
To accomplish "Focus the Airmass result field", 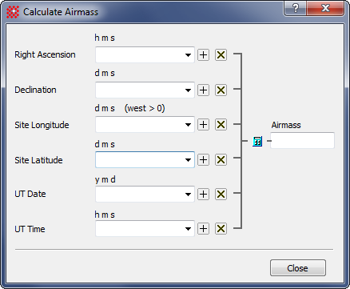I will [302, 140].
